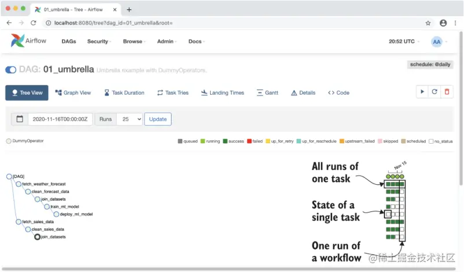
Task: Click the train_ml_model tree node
Action: pos(47,207)
